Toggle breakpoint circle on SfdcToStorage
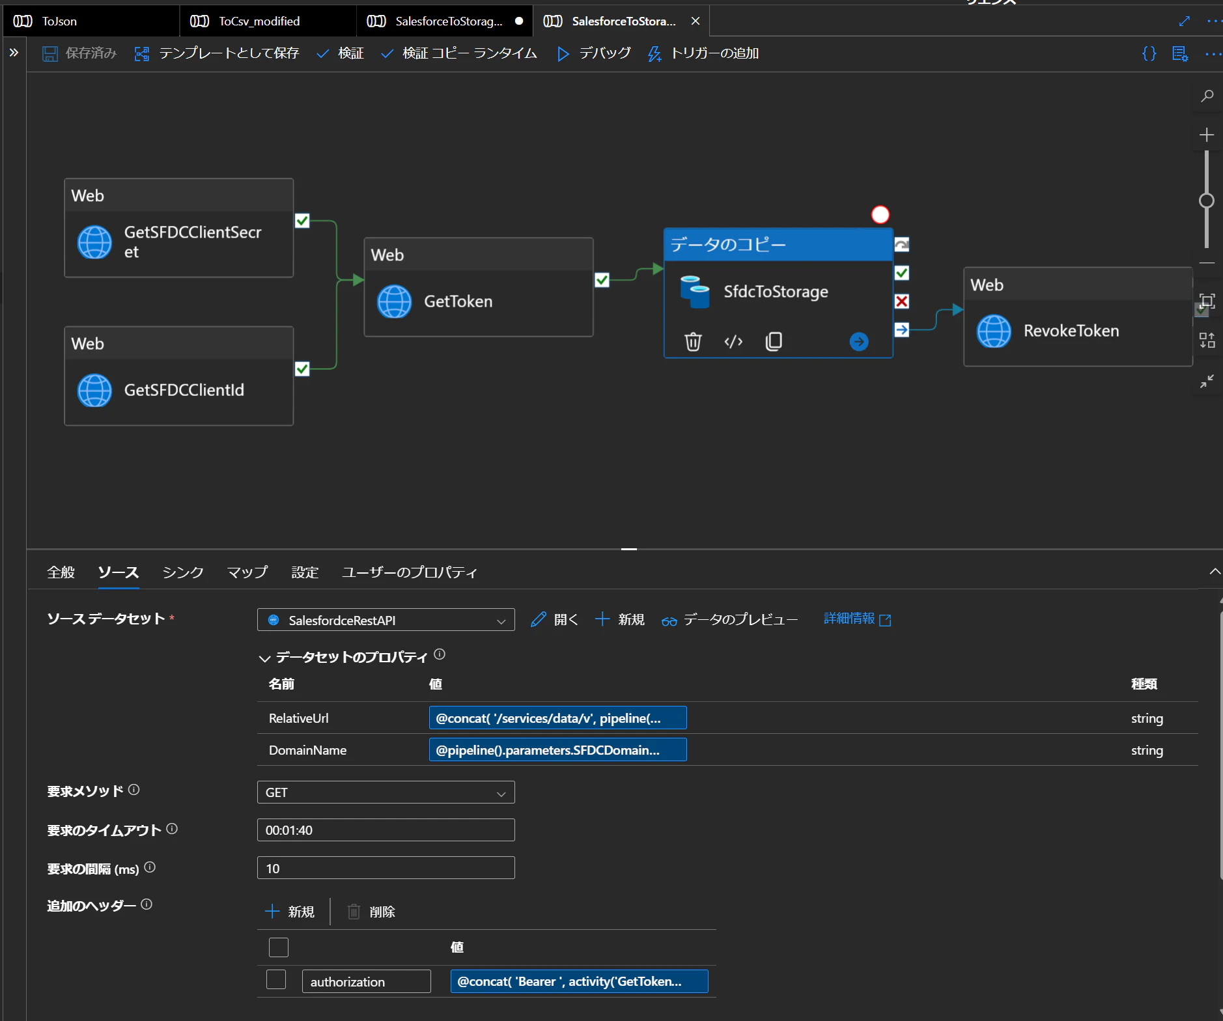 click(880, 214)
